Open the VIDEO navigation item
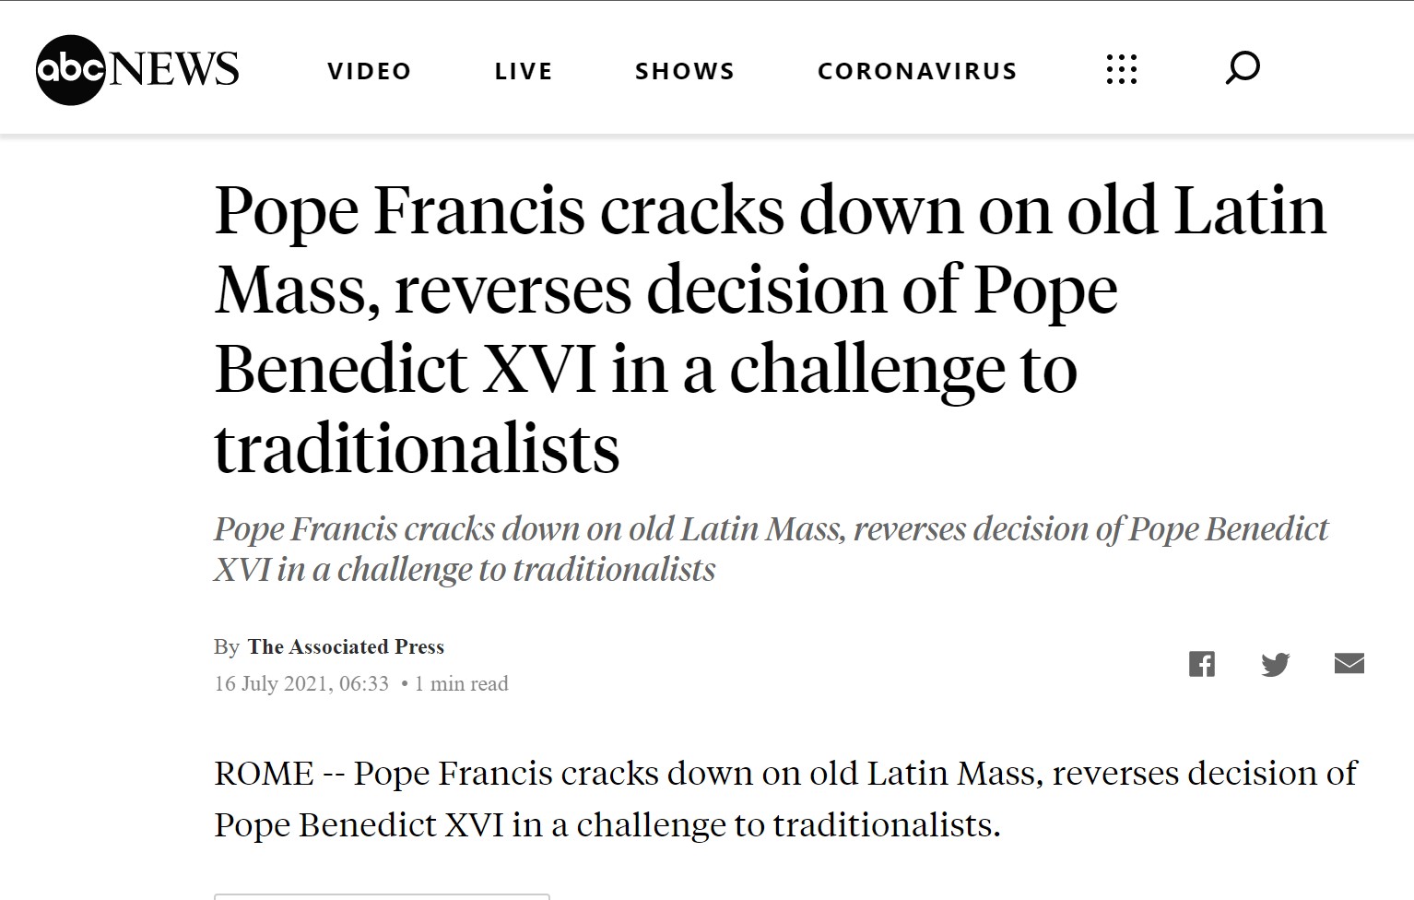This screenshot has height=900, width=1414. point(370,71)
